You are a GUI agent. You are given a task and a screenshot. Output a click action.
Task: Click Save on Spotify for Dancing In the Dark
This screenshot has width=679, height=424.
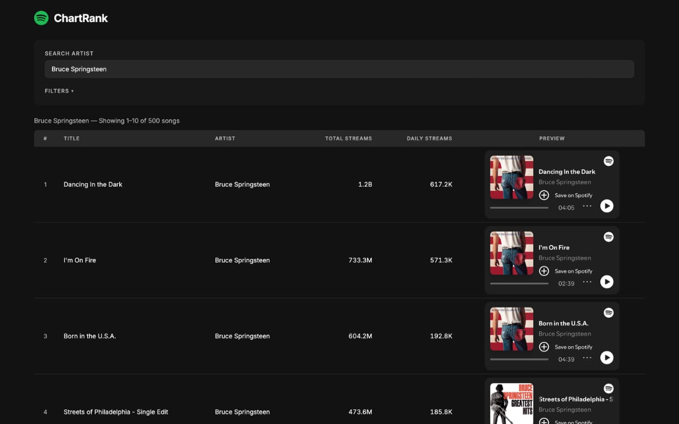(574, 195)
